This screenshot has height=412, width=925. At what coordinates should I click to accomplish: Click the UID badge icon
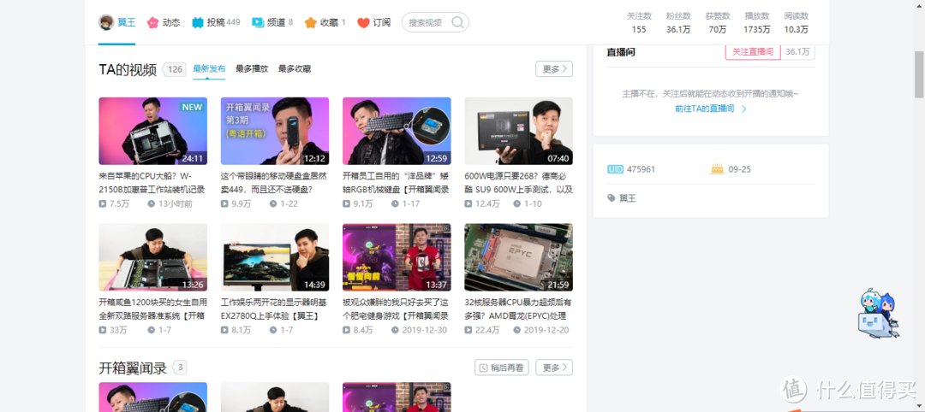[x=615, y=169]
